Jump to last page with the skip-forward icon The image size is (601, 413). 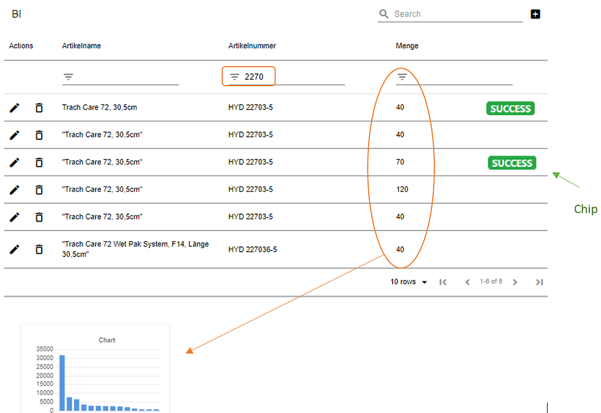539,282
